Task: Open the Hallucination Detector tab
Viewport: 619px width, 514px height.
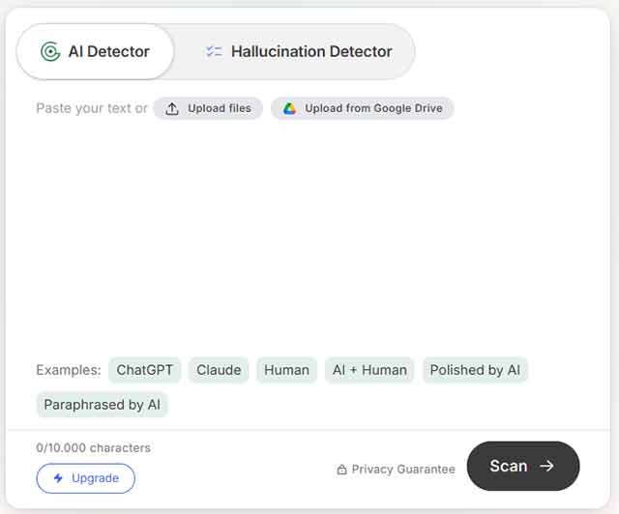Action: [299, 51]
